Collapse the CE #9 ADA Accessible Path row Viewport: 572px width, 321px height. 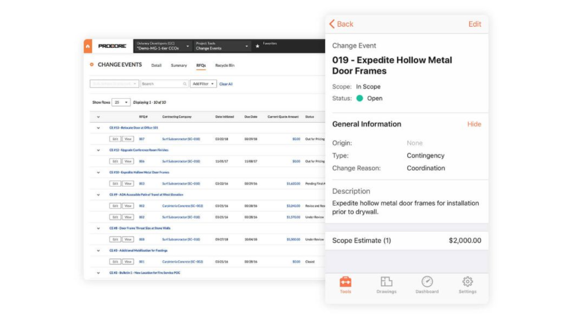(98, 195)
